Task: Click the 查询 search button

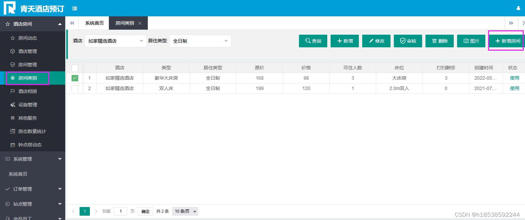Action: (313, 41)
